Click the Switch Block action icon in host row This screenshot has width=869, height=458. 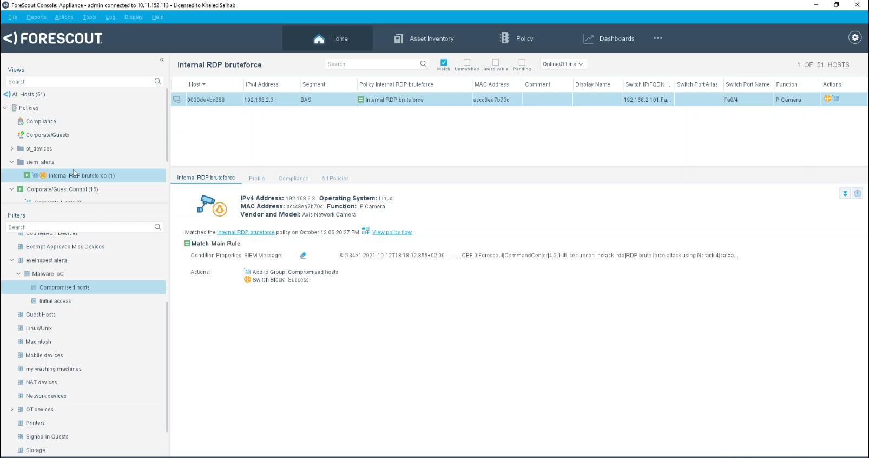point(827,99)
